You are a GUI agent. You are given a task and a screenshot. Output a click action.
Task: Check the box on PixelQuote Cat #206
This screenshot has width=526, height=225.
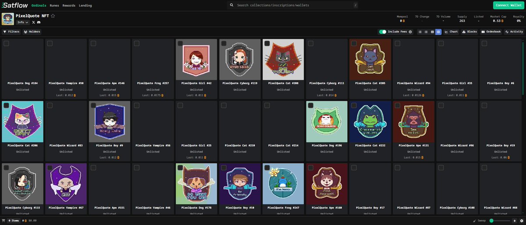pyautogui.click(x=6, y=105)
